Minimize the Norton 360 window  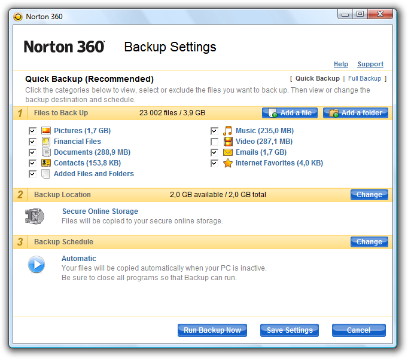(345, 14)
